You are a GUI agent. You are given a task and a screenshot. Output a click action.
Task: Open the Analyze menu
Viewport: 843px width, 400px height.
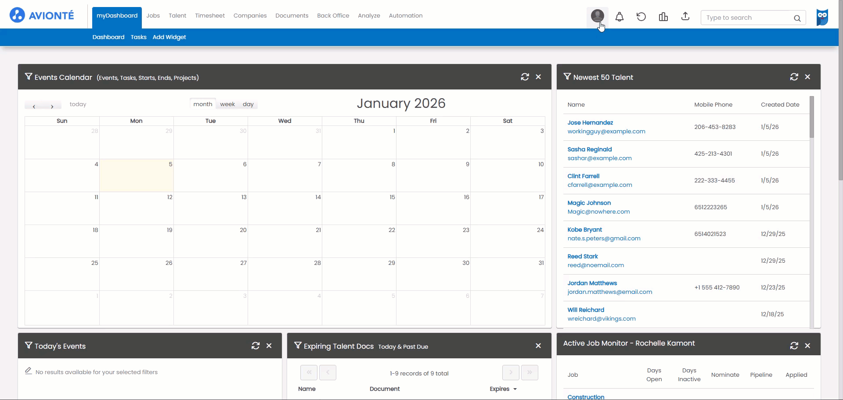pos(369,16)
